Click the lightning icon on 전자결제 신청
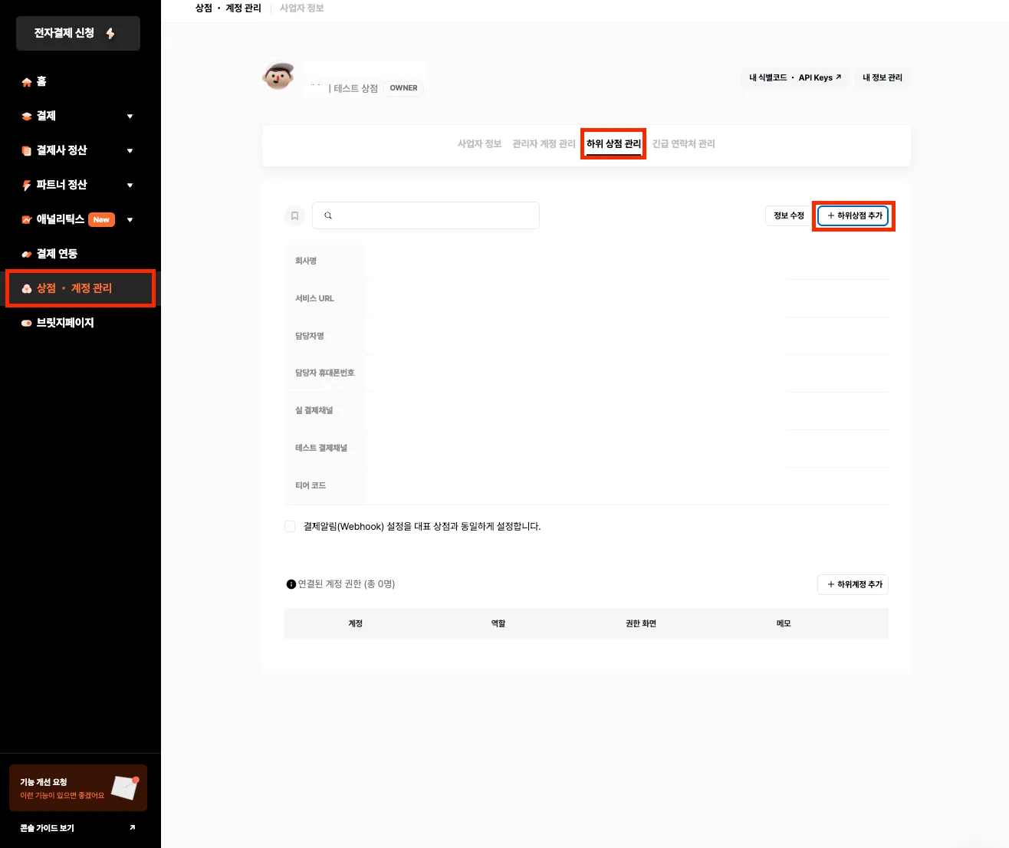This screenshot has width=1009, height=848. click(110, 34)
